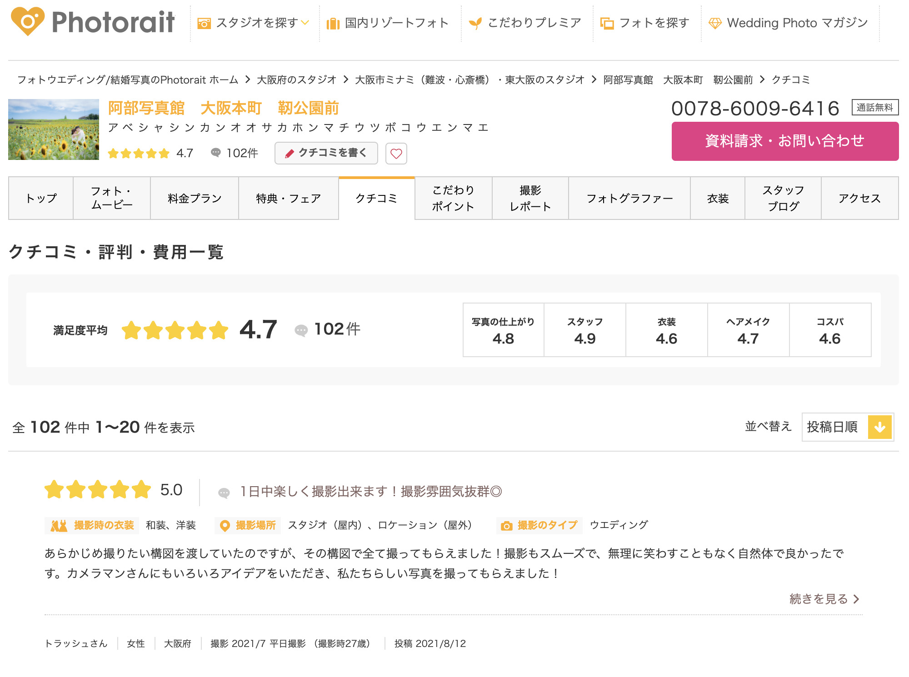909x677 pixels.
Task: Open the 大阪府のスタジオ breadcrumb link
Action: coord(296,80)
